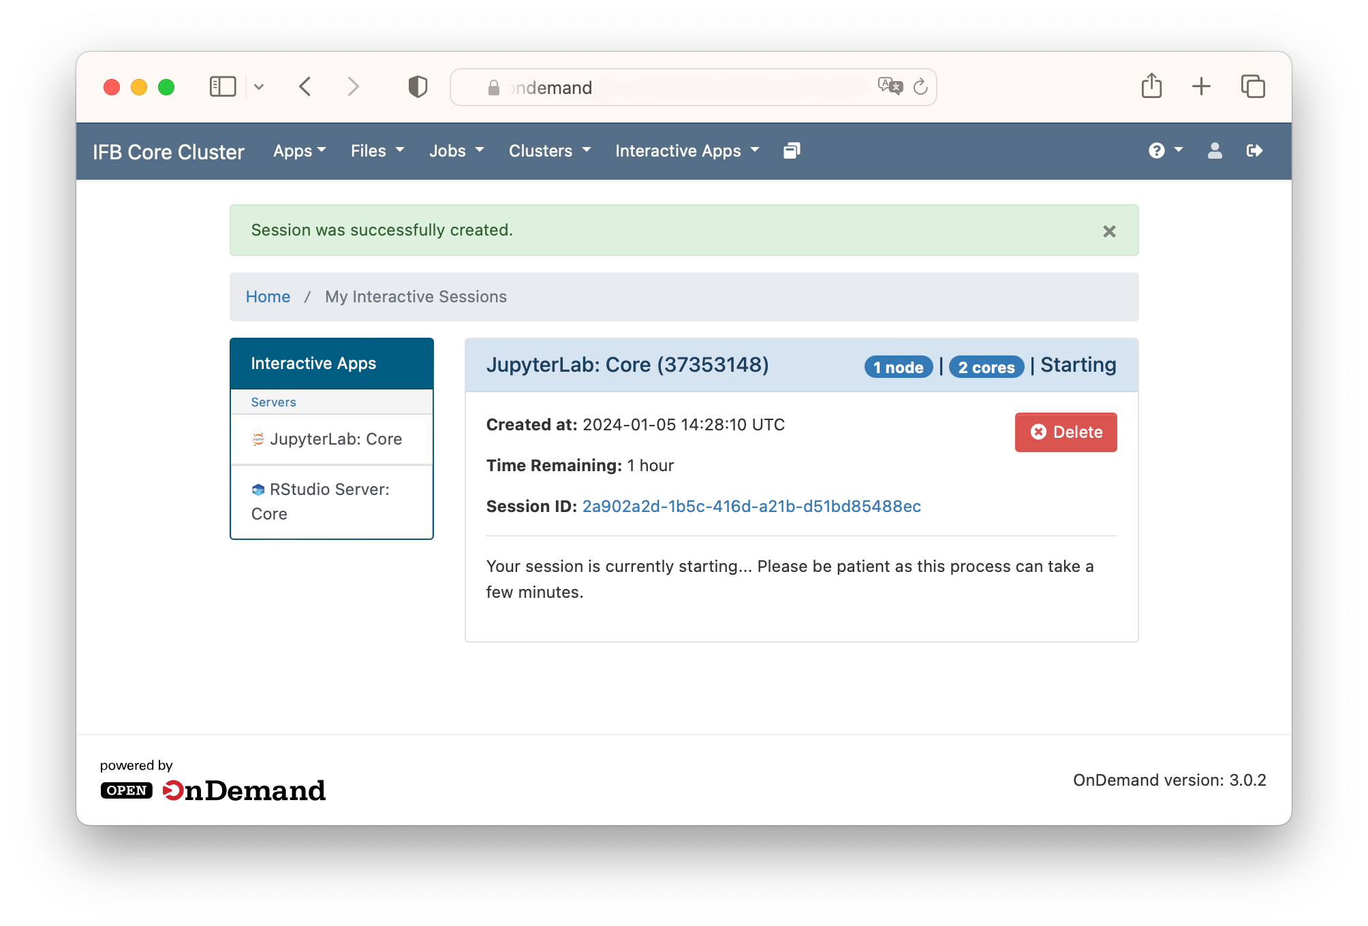Close the window with the red button
This screenshot has height=926, width=1368.
(112, 87)
